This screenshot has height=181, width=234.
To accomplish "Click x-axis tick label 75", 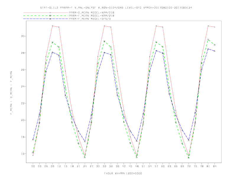I will click(x=195, y=166).
